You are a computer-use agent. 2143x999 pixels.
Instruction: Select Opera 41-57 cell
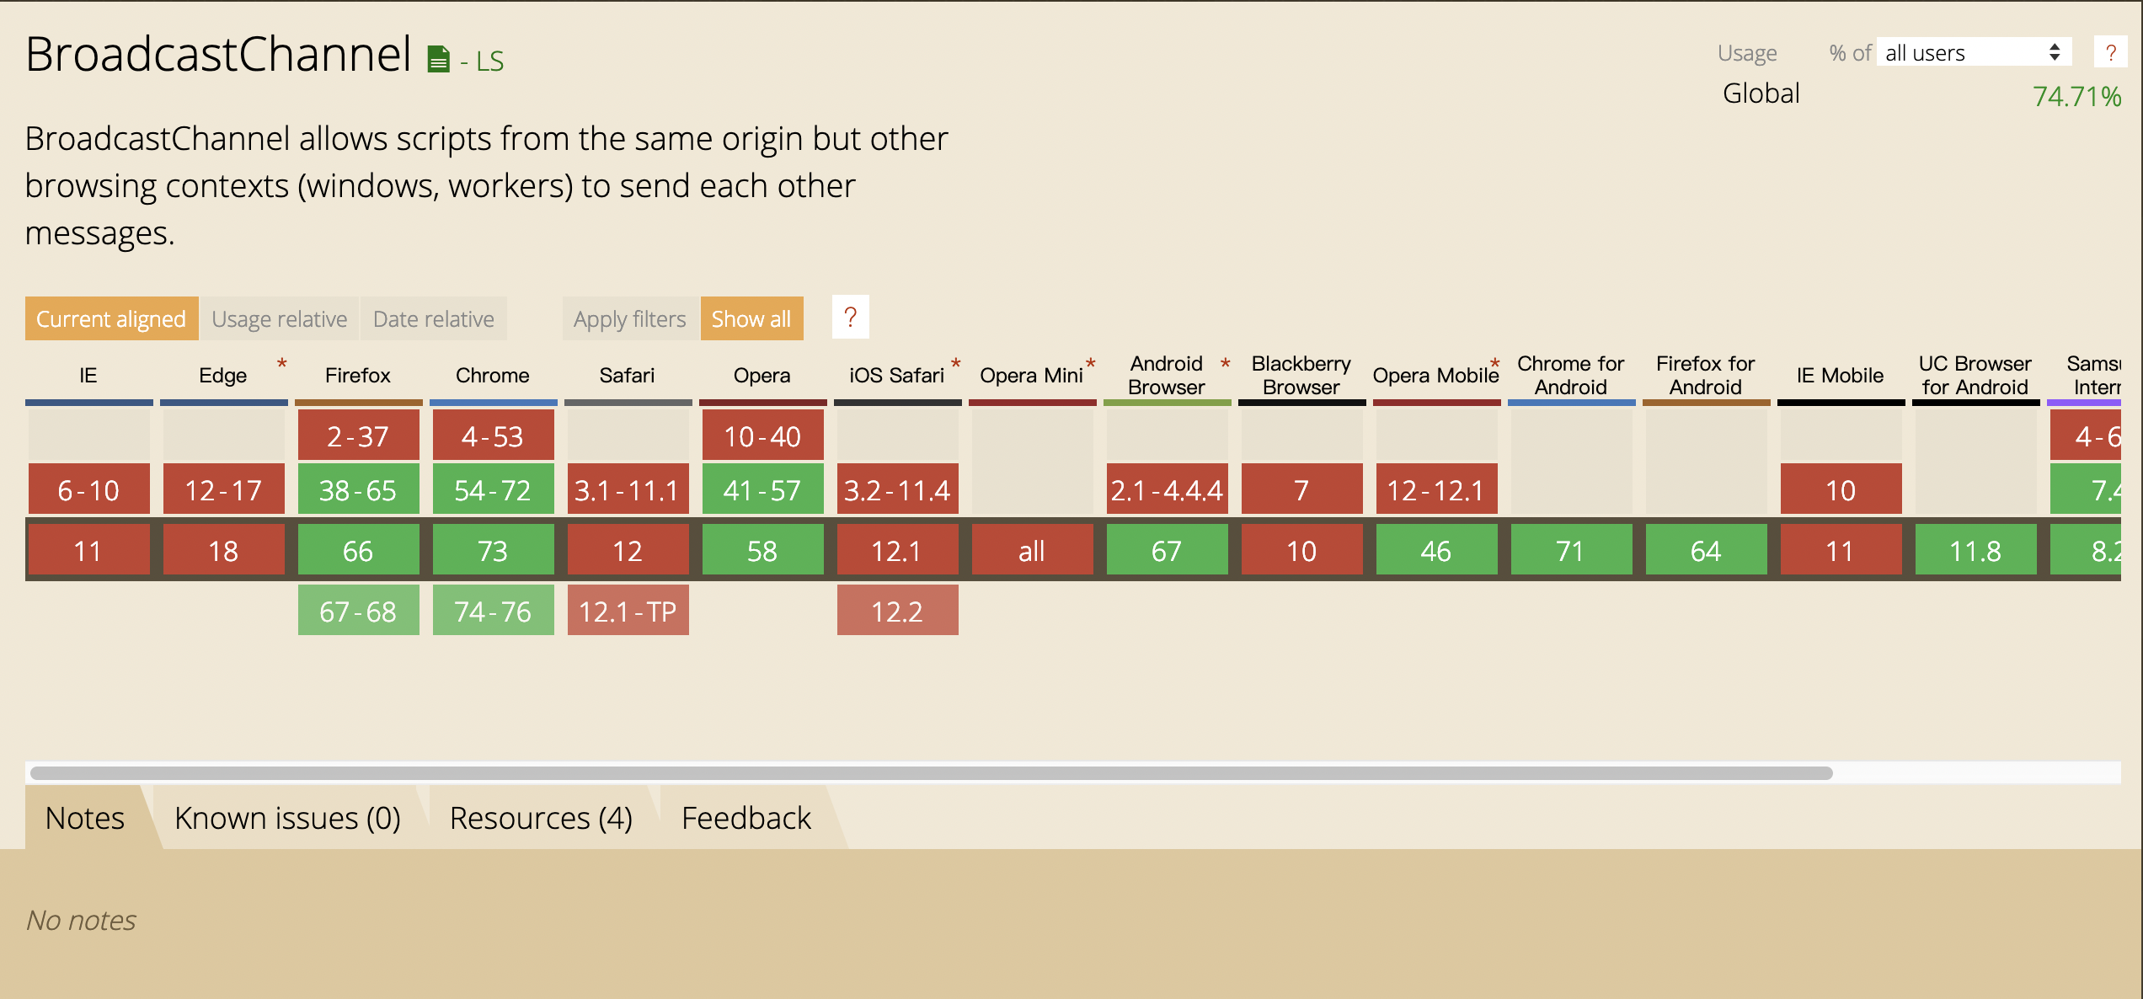[x=763, y=489]
